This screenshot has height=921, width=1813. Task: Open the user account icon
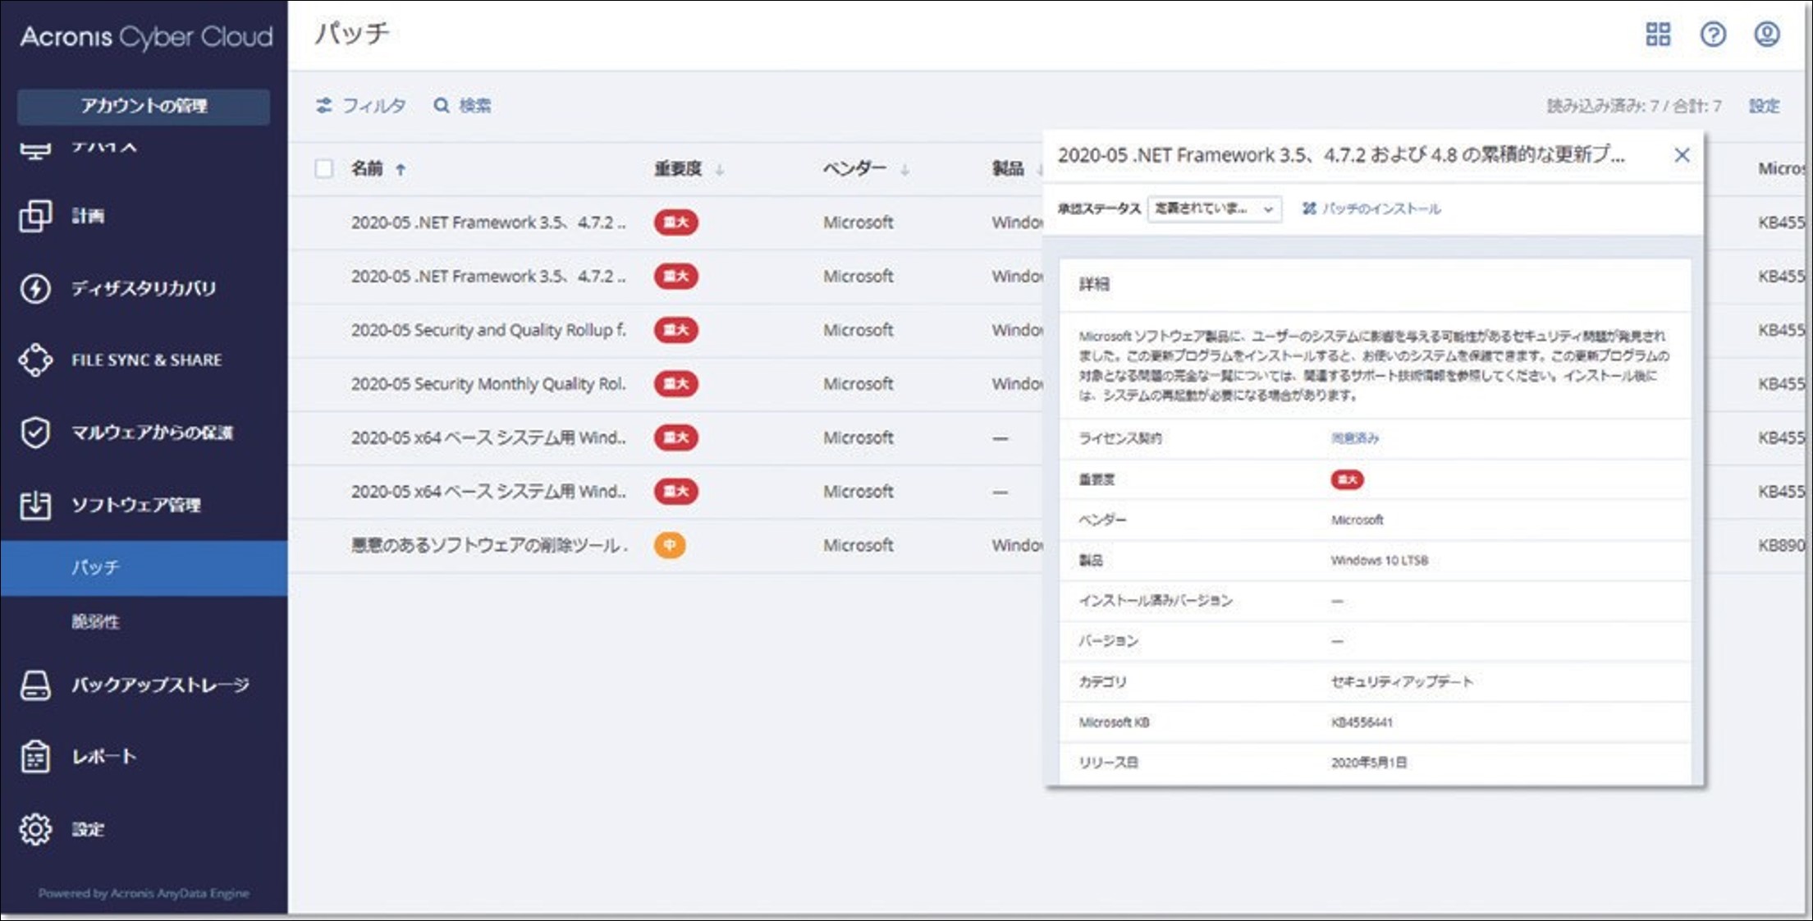(x=1767, y=34)
